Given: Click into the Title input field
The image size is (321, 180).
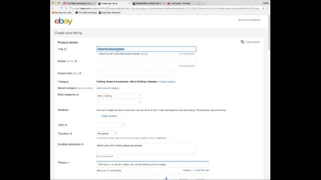Looking at the screenshot, I should pos(146,49).
